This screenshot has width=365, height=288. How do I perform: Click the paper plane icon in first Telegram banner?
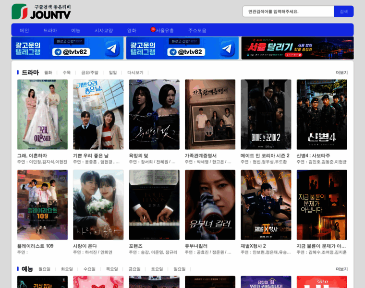coord(112,48)
